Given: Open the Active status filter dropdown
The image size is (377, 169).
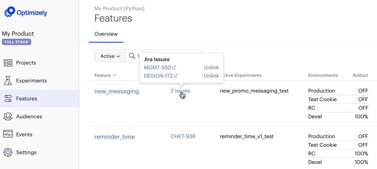Looking at the screenshot, I should [110, 56].
